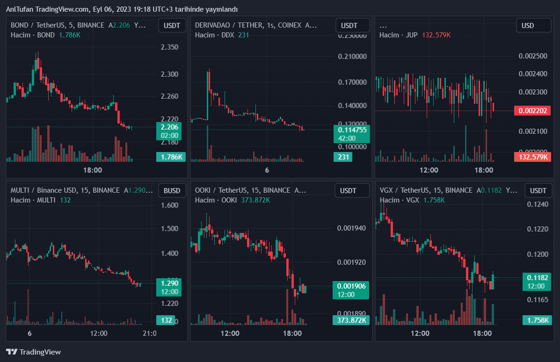Viewport: 560px width, 362px height.
Task: Click the TradingView logo at bottom left
Action: 33,352
